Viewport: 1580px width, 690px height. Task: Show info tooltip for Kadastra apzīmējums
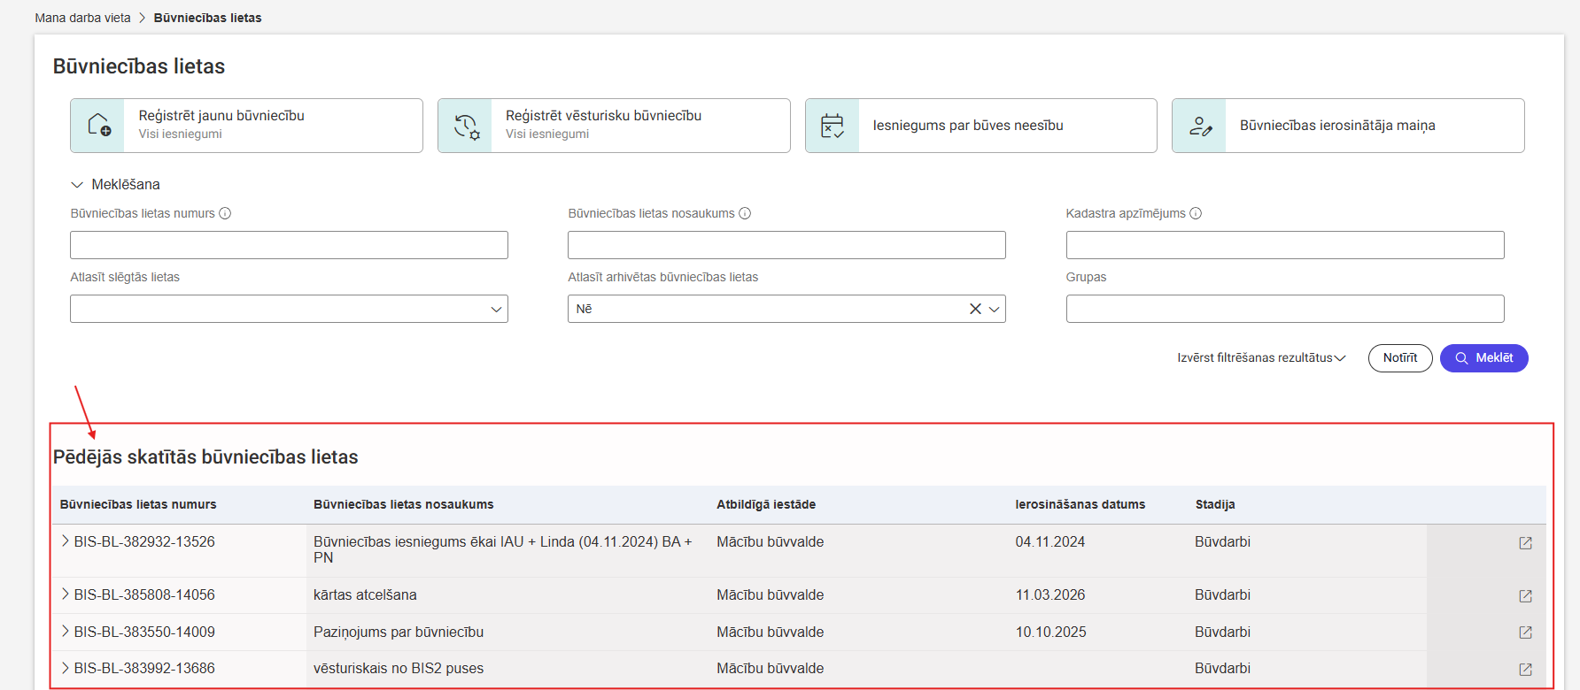click(x=1196, y=213)
